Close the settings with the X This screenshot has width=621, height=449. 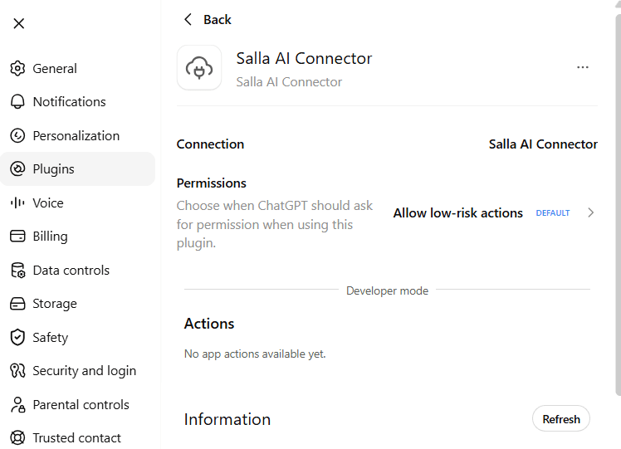(18, 23)
